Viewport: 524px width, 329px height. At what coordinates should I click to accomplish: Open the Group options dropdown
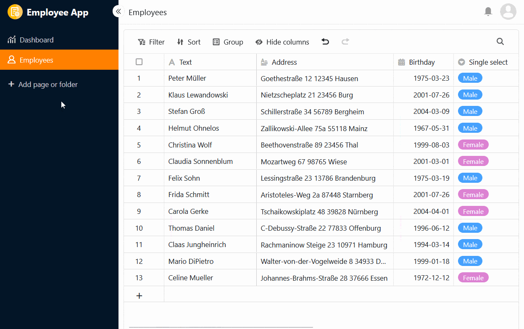tap(228, 42)
